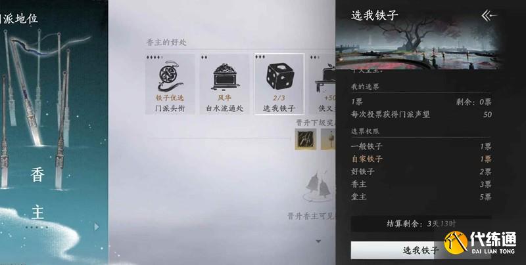The height and width of the screenshot is (265, 526).
Task: Select the 好铁子 two-vote row
Action: (x=421, y=172)
